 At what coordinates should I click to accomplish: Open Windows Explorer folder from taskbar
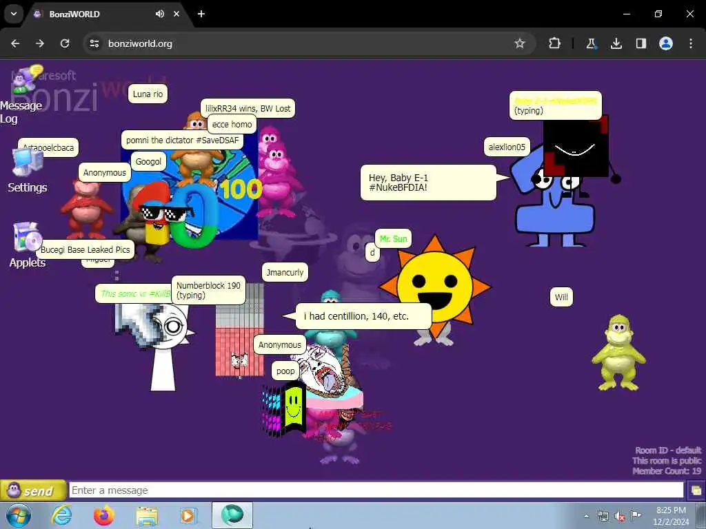click(x=147, y=515)
